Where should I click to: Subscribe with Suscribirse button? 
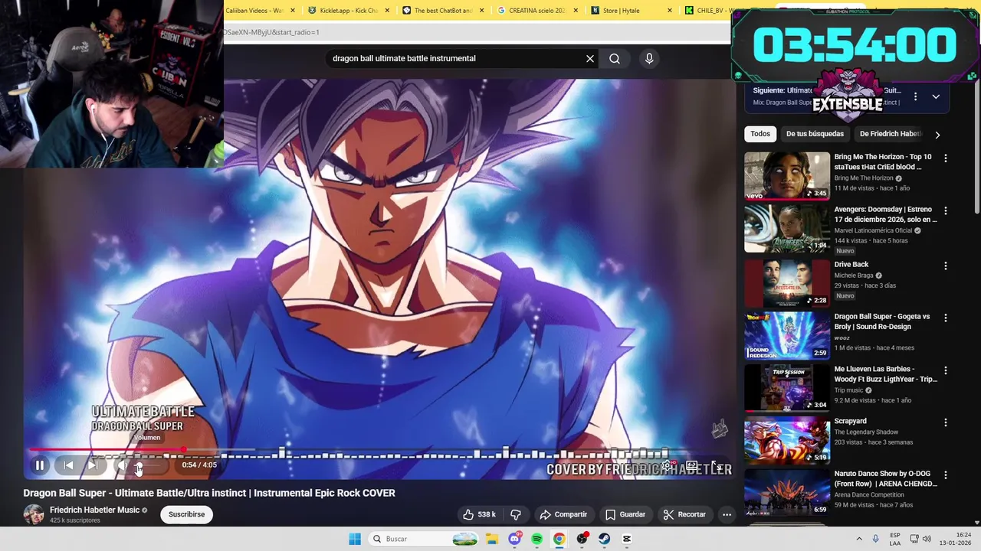(x=186, y=514)
